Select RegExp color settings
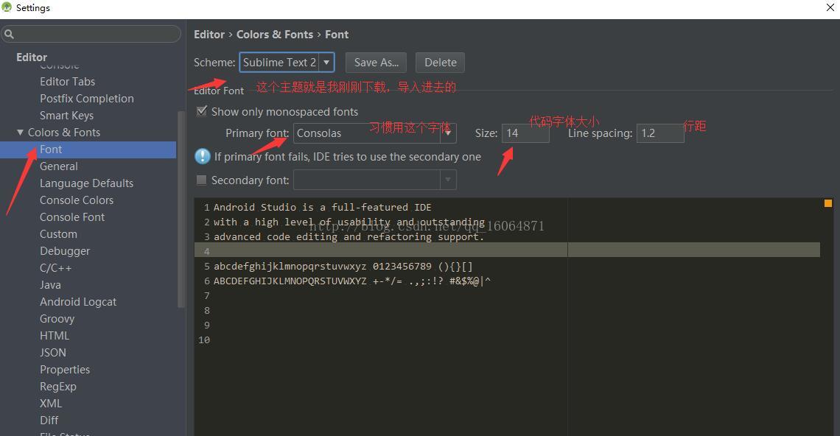 click(58, 387)
